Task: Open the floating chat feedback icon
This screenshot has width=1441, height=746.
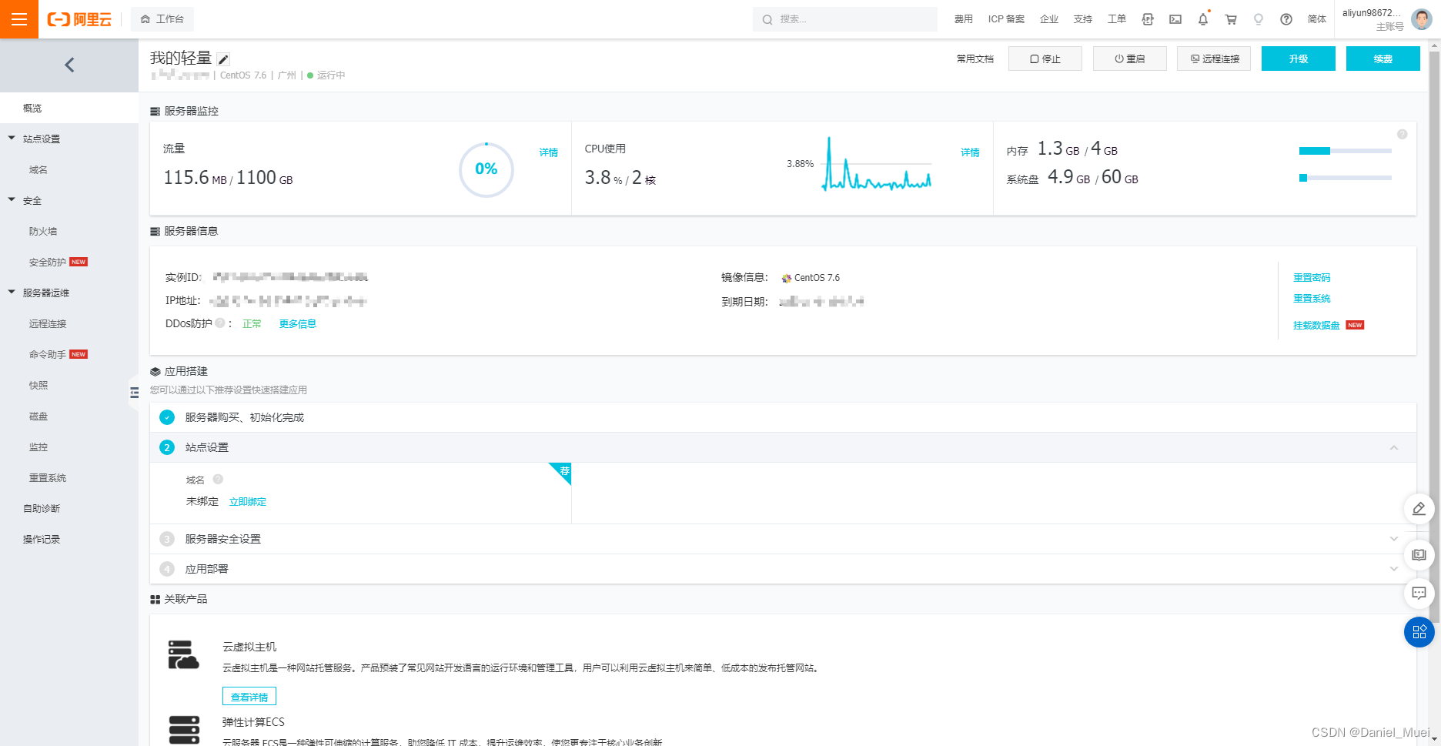Action: tap(1419, 594)
